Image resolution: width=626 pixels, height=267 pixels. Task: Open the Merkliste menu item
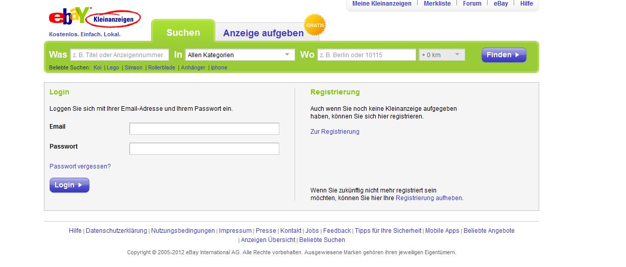[437, 4]
